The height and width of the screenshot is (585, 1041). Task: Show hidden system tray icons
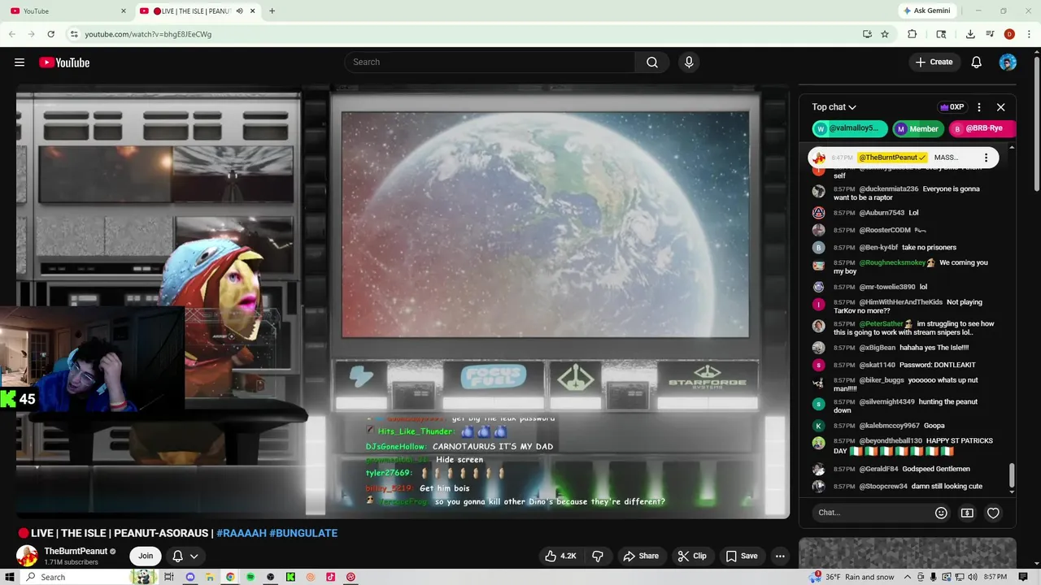click(x=906, y=577)
